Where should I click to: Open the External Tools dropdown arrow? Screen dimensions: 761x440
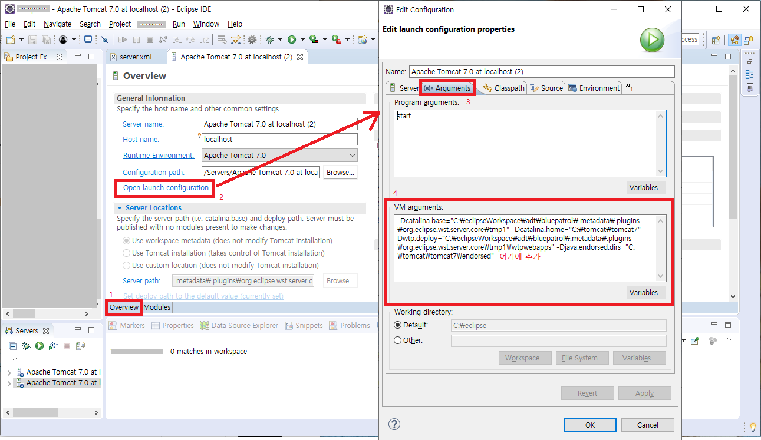pyautogui.click(x=348, y=40)
